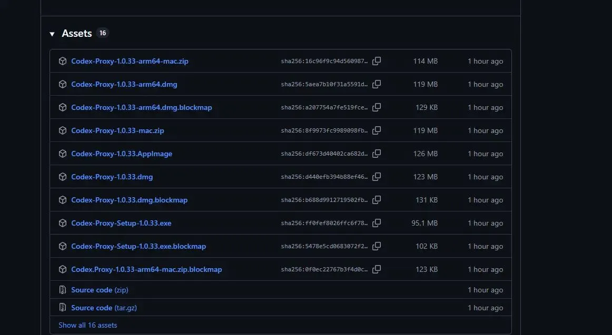Copy SHA256 hash for Codex-Proxy-1.0.33-arm64-mac.zip
Screen dimensions: 612x335
click(x=377, y=61)
